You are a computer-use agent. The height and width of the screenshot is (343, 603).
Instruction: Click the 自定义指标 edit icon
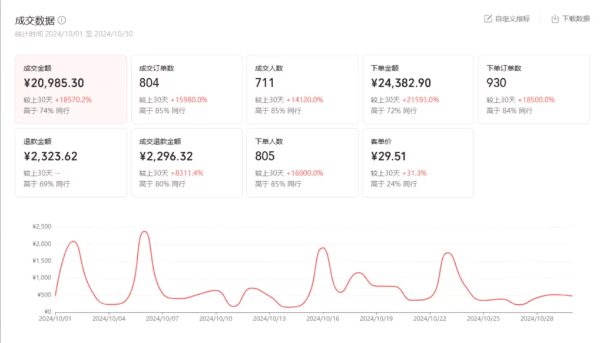coord(488,19)
